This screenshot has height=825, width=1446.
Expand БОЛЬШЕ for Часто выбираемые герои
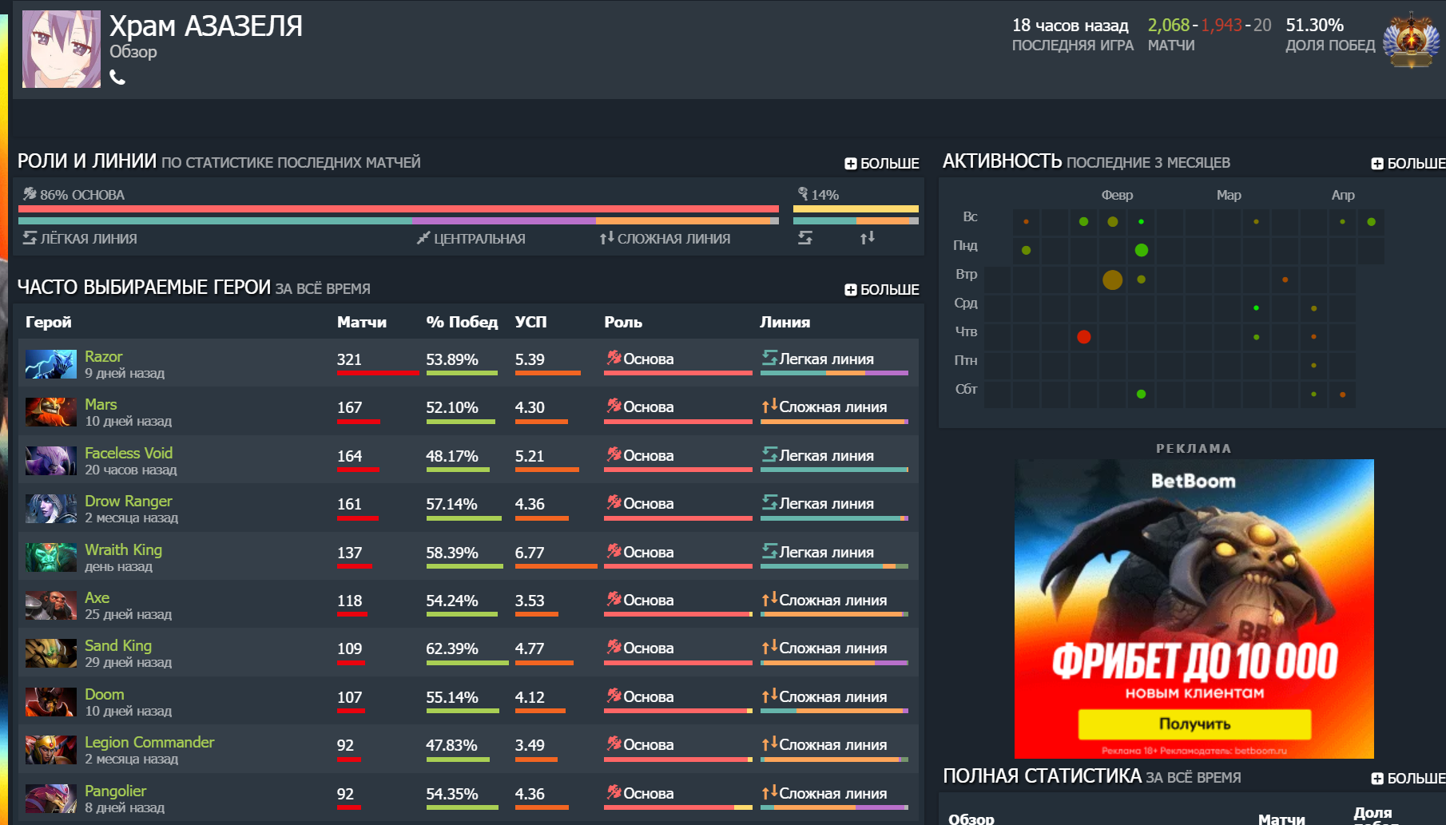click(x=882, y=289)
